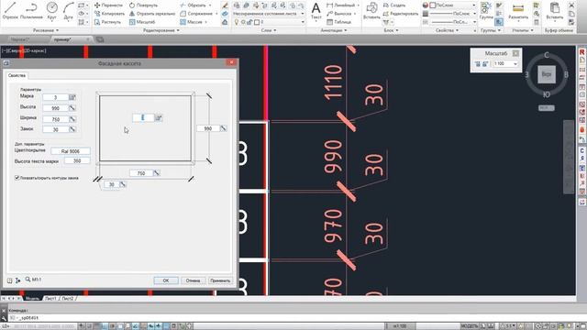Select the Полилиния polyline tool

[31, 10]
